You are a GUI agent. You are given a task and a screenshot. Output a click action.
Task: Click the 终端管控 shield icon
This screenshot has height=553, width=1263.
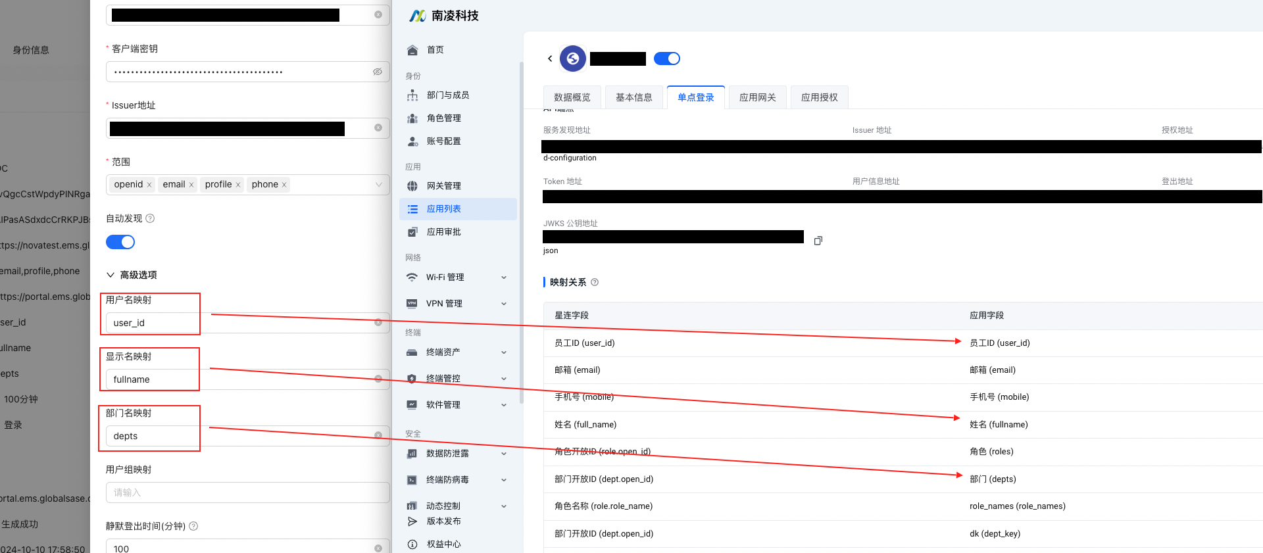tap(412, 379)
